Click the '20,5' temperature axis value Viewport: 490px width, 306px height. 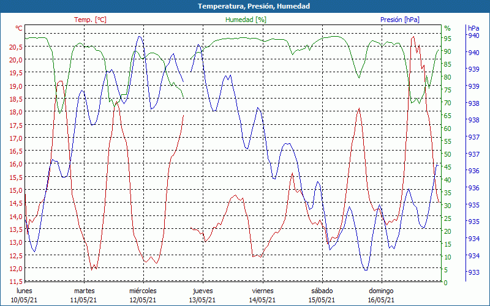16,47
